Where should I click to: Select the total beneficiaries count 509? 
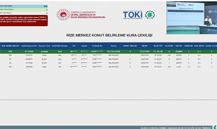coord(45,6)
